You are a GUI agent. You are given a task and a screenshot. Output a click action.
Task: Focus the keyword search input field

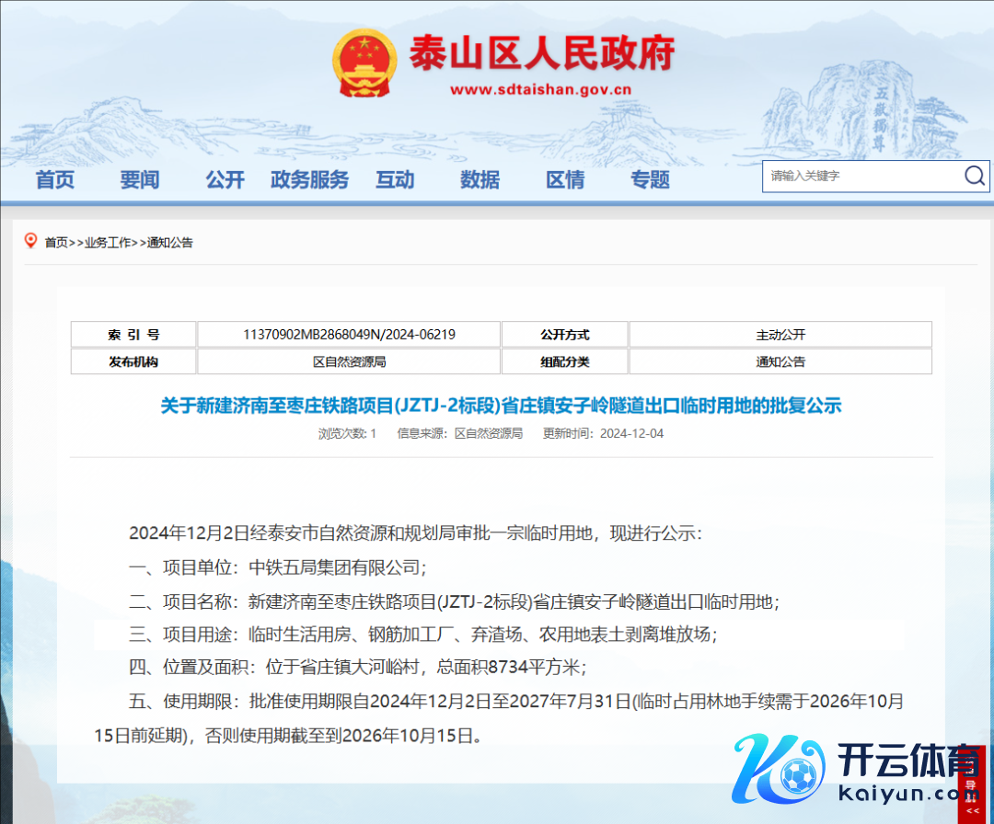click(x=861, y=177)
